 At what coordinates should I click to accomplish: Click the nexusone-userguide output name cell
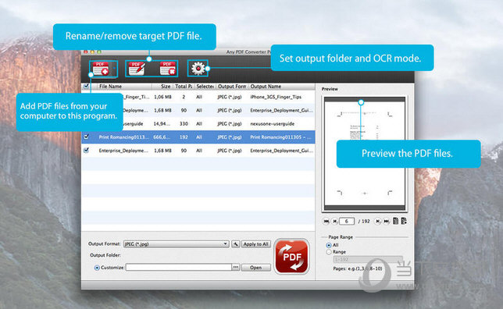pyautogui.click(x=272, y=123)
